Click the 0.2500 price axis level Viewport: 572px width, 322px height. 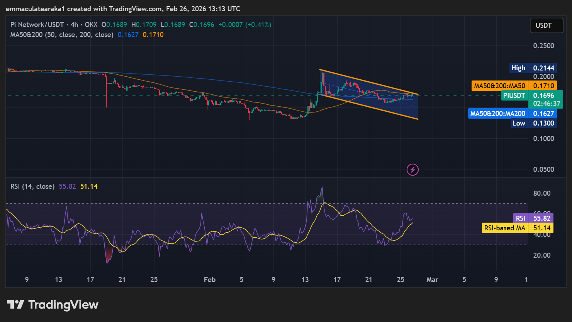(x=543, y=46)
